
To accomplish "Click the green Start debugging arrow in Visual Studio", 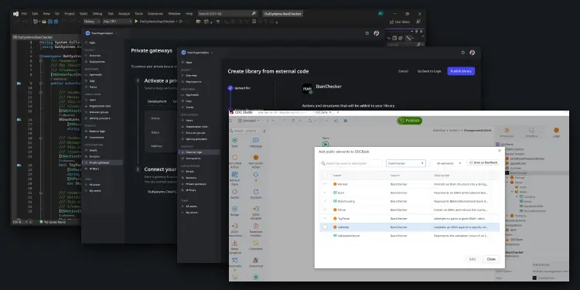I will (136, 22).
